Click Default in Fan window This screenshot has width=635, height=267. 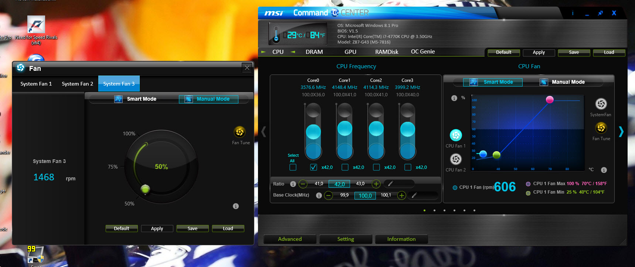(x=122, y=229)
